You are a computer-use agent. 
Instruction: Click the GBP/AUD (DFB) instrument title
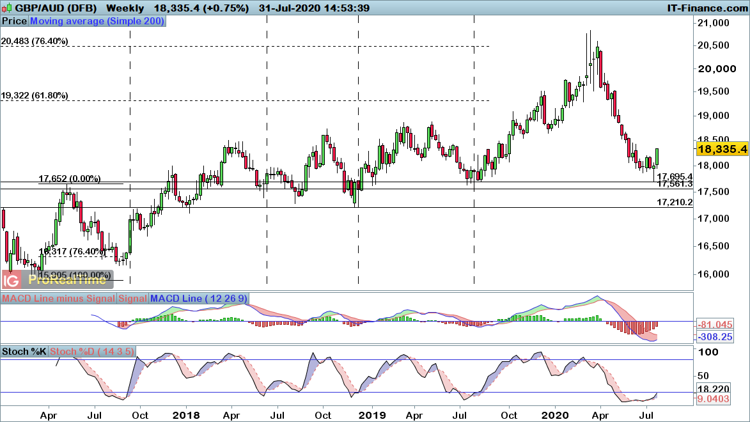pos(56,8)
